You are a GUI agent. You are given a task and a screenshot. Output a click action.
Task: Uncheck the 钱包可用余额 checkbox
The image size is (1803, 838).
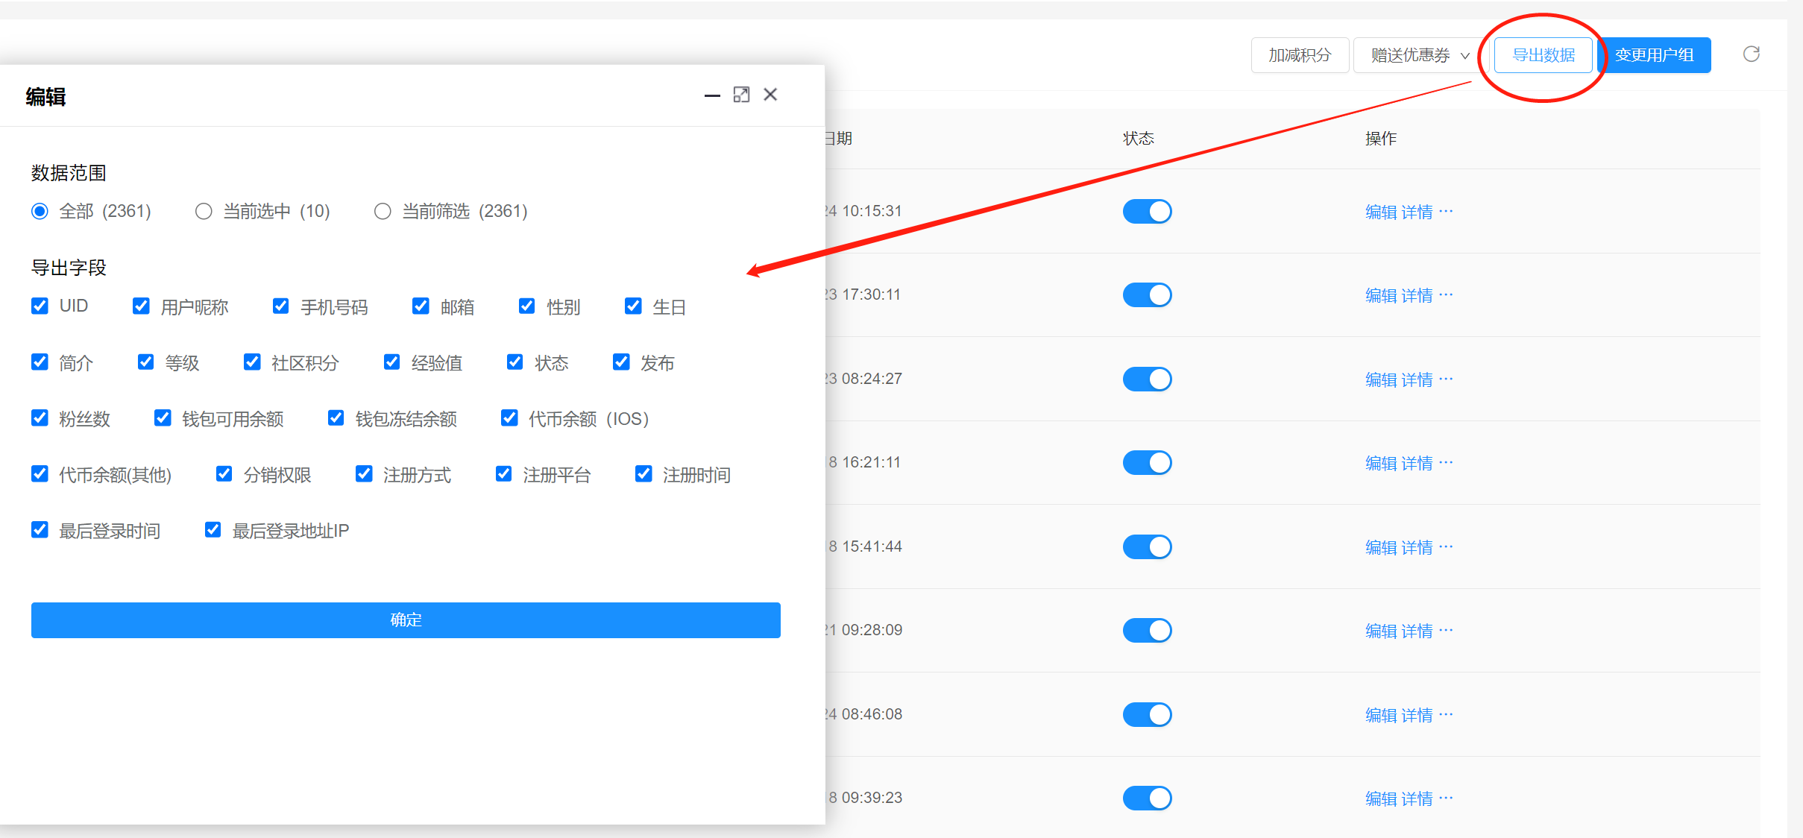pos(162,418)
